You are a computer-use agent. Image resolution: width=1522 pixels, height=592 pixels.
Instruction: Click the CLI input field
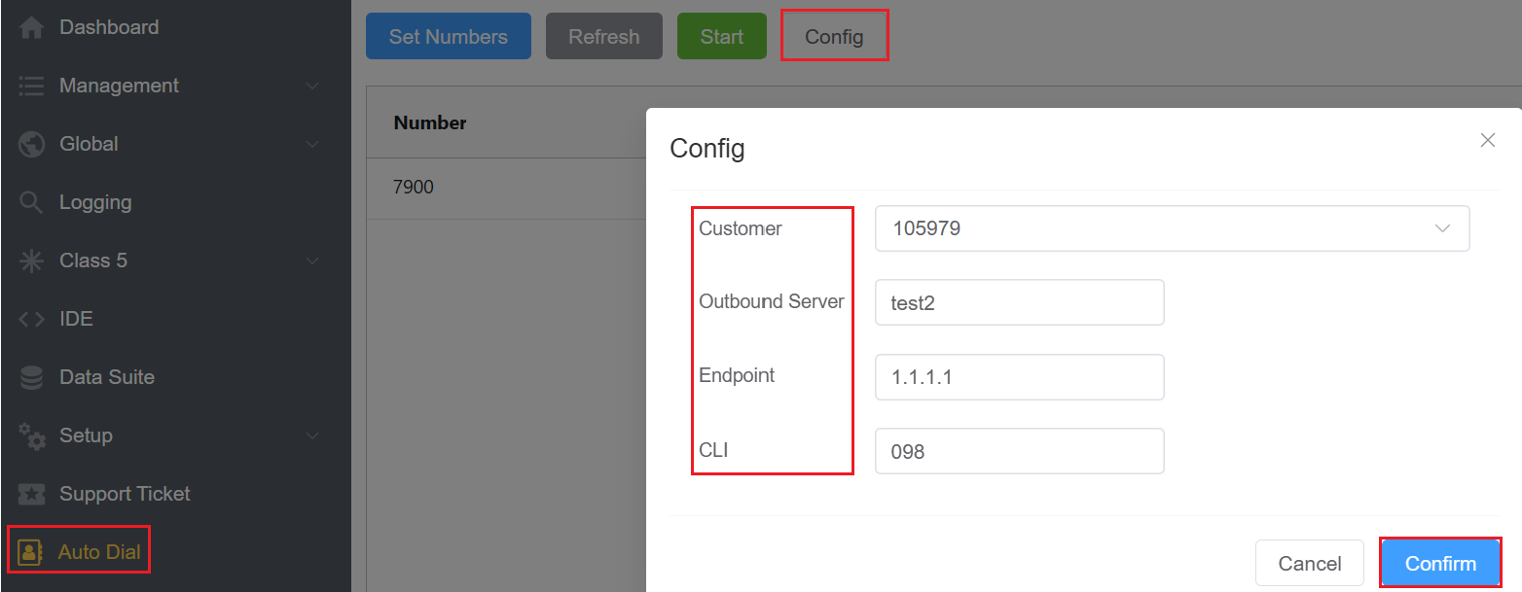click(1019, 451)
